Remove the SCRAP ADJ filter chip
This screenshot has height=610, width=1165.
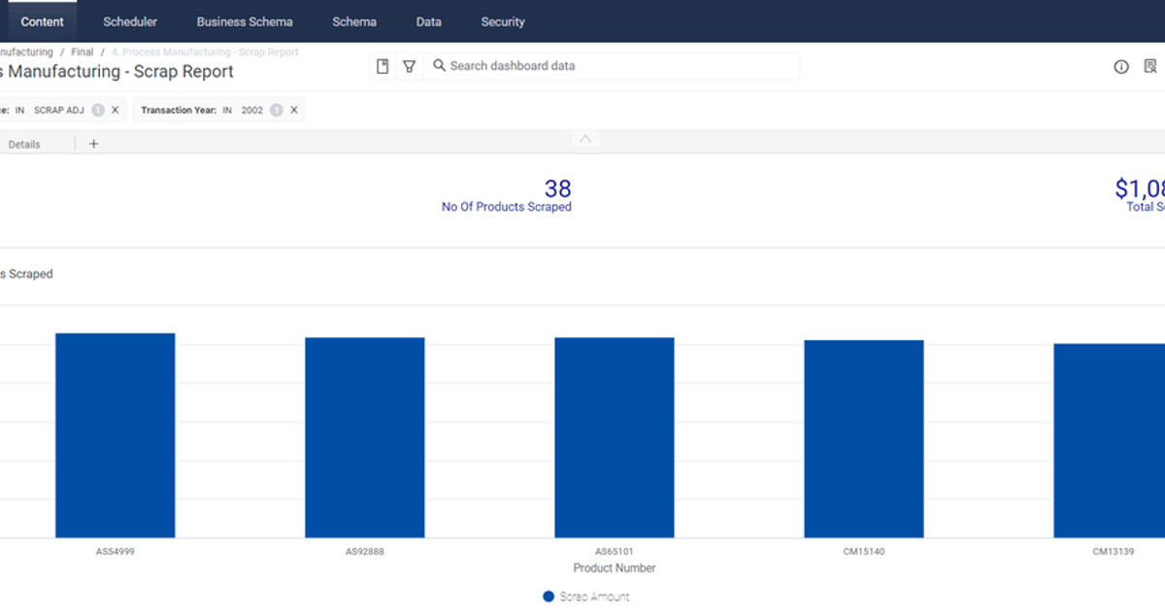pyautogui.click(x=116, y=111)
